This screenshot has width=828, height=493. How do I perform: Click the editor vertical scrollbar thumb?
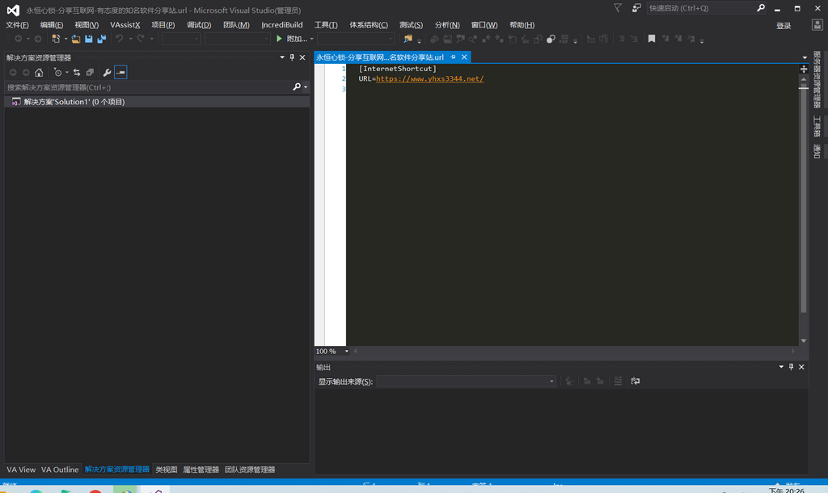tap(804, 200)
